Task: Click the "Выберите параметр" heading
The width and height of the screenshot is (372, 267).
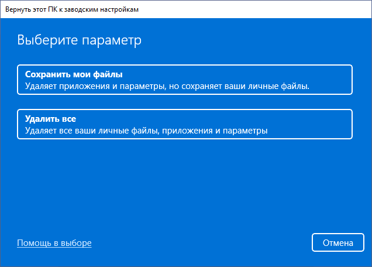Action: (80, 41)
